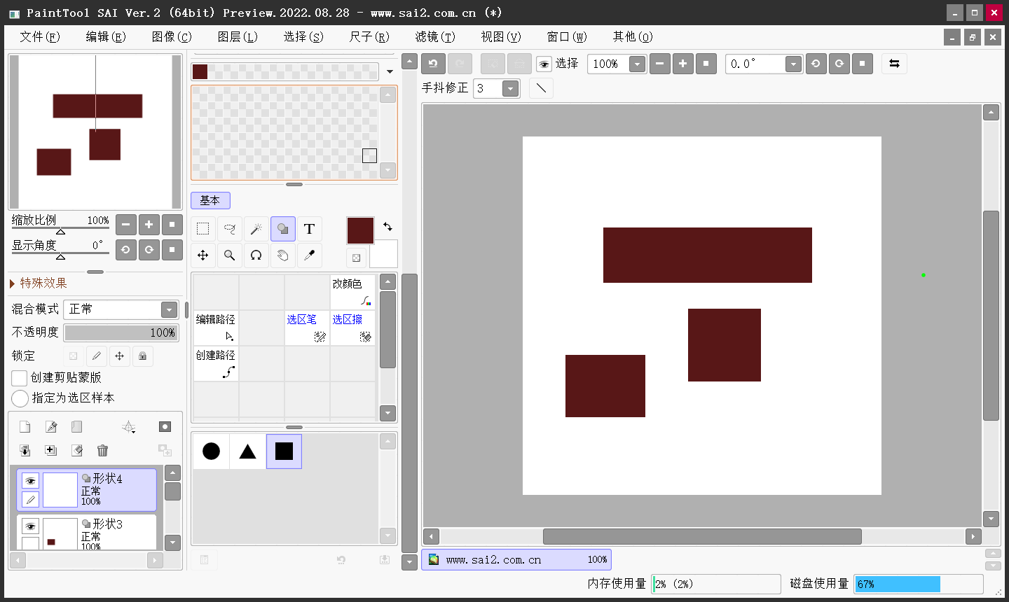This screenshot has height=602, width=1009.
Task: Flip the canvas view horizontally
Action: (894, 64)
